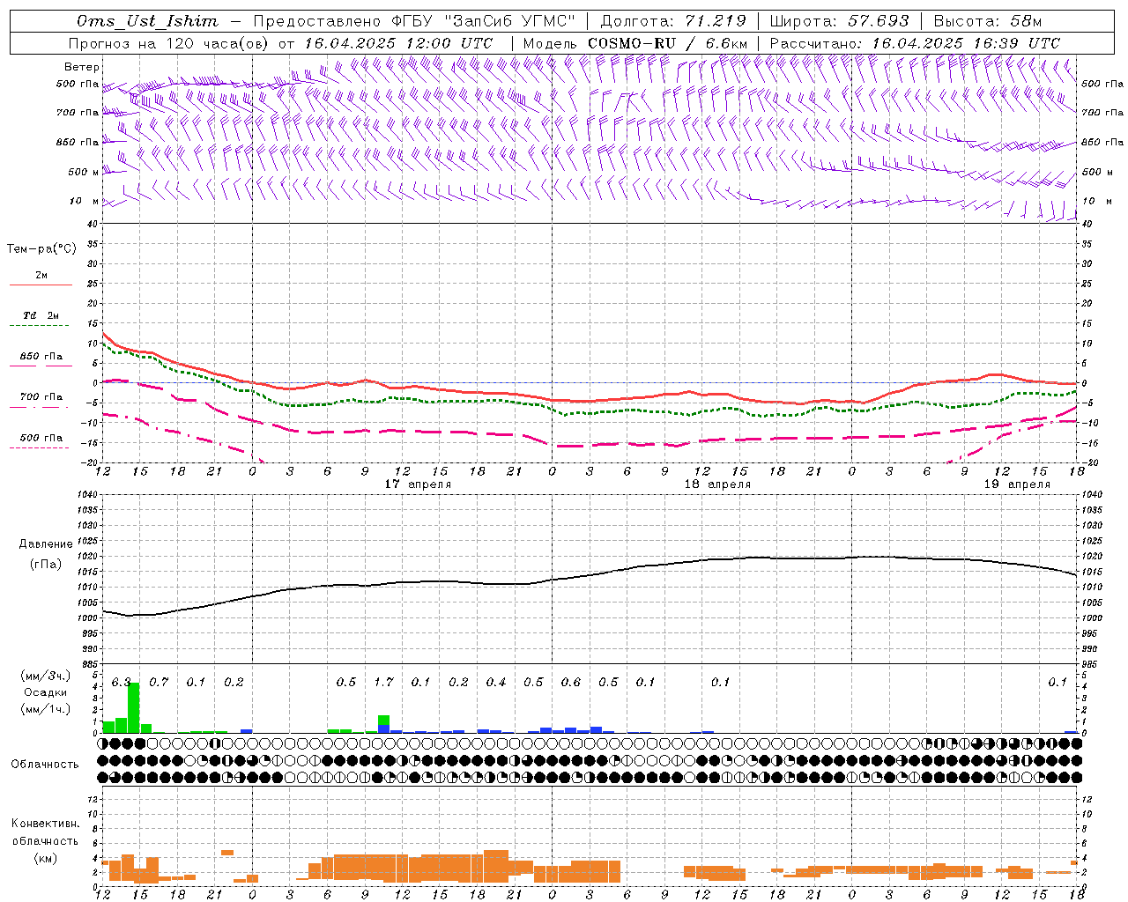The height and width of the screenshot is (902, 1128).
Task: Select the 'Модель COSMO-RU / 6.6км' model label
Action: (635, 43)
